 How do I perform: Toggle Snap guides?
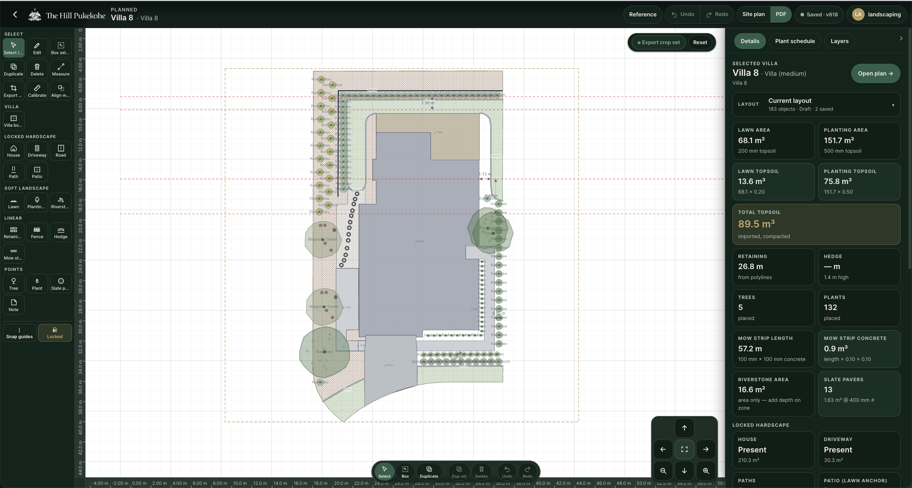19,332
